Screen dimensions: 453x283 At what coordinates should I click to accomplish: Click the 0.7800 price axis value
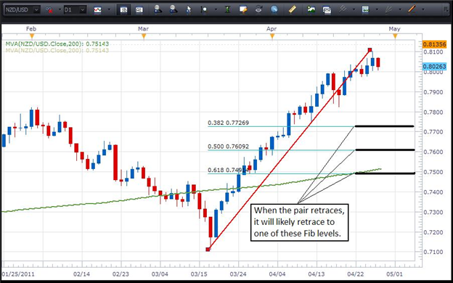coord(433,112)
